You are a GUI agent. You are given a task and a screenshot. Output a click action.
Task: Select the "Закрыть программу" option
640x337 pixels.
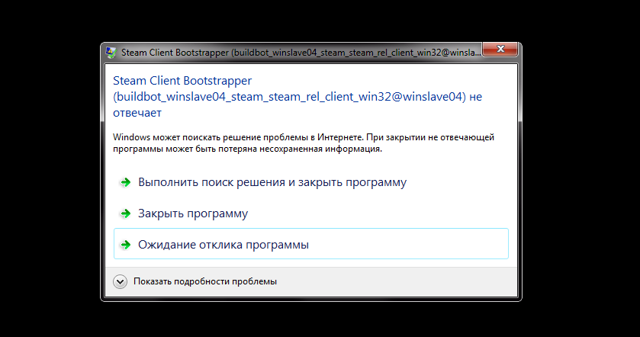[192, 213]
